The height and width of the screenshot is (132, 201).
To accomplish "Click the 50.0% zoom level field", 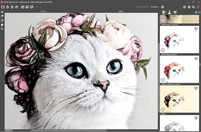I will pos(8,131).
